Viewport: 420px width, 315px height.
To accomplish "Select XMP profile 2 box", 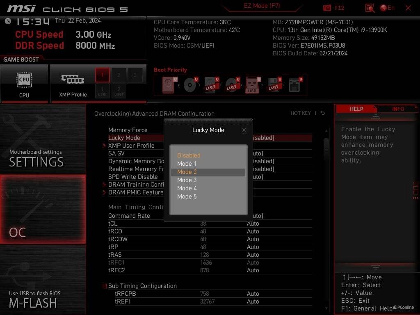I will 119,75.
